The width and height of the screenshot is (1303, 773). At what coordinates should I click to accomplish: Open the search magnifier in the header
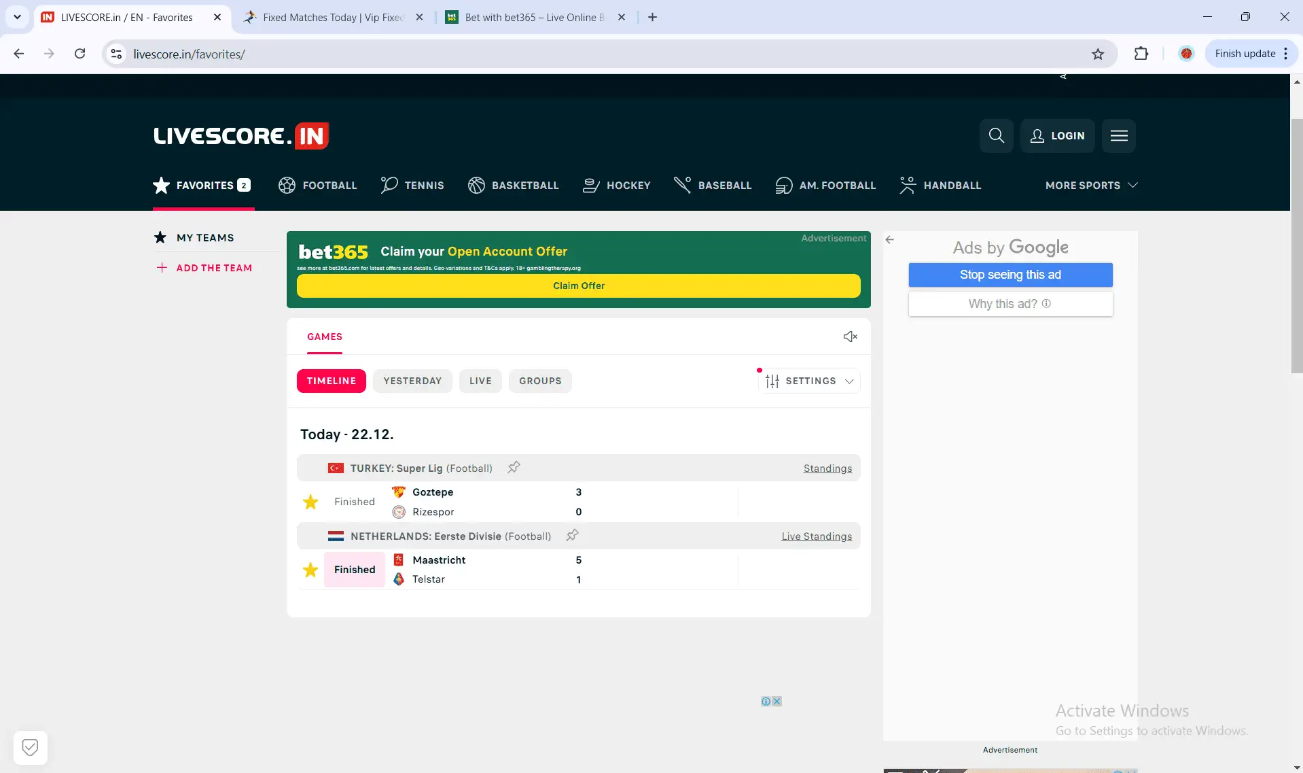(x=996, y=136)
